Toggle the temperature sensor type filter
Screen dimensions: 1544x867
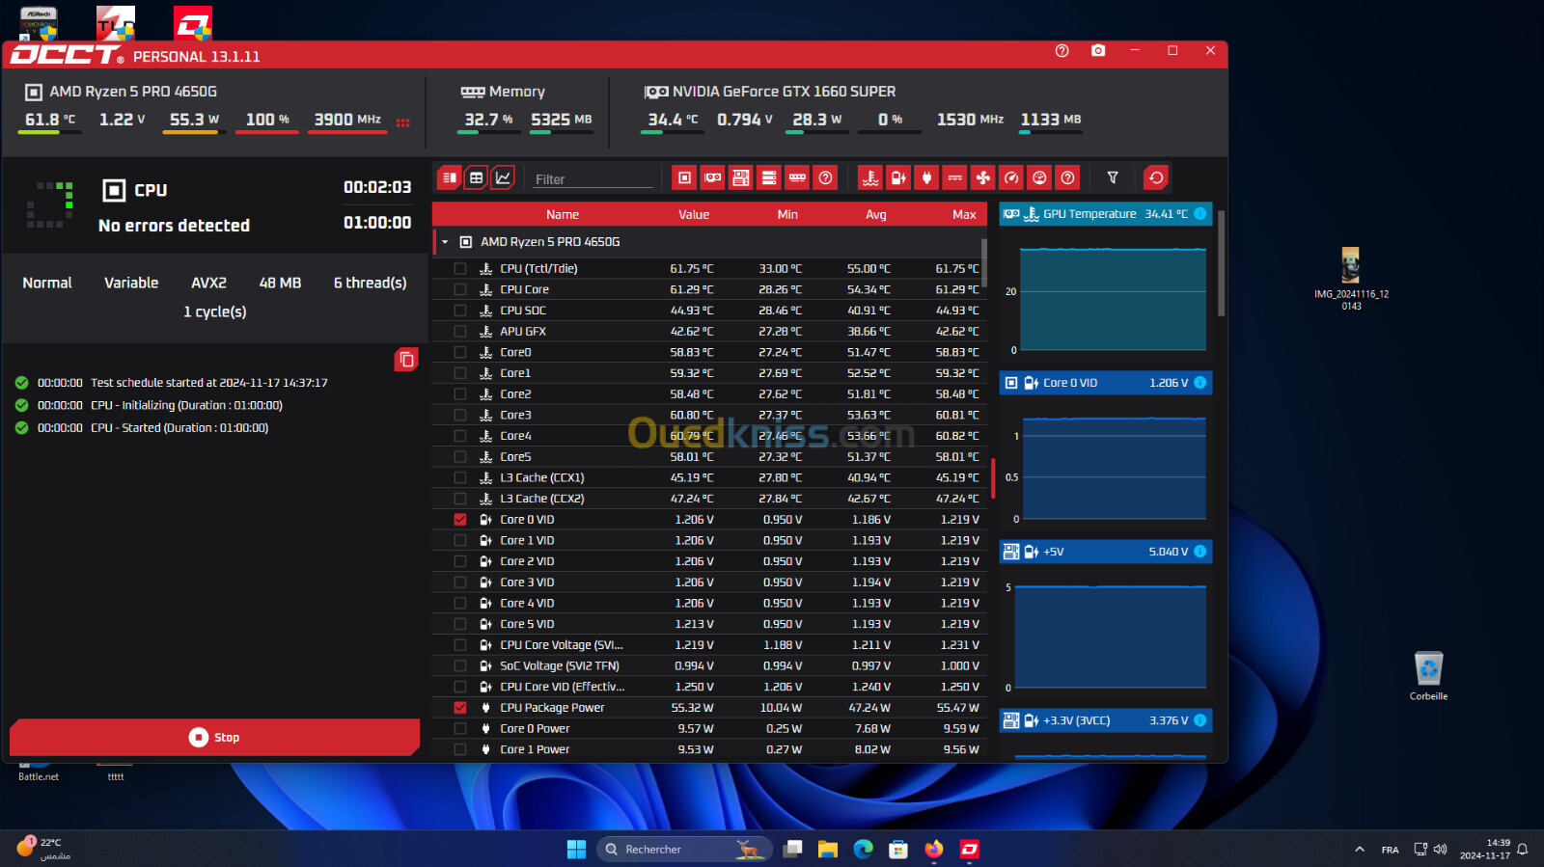click(x=869, y=177)
